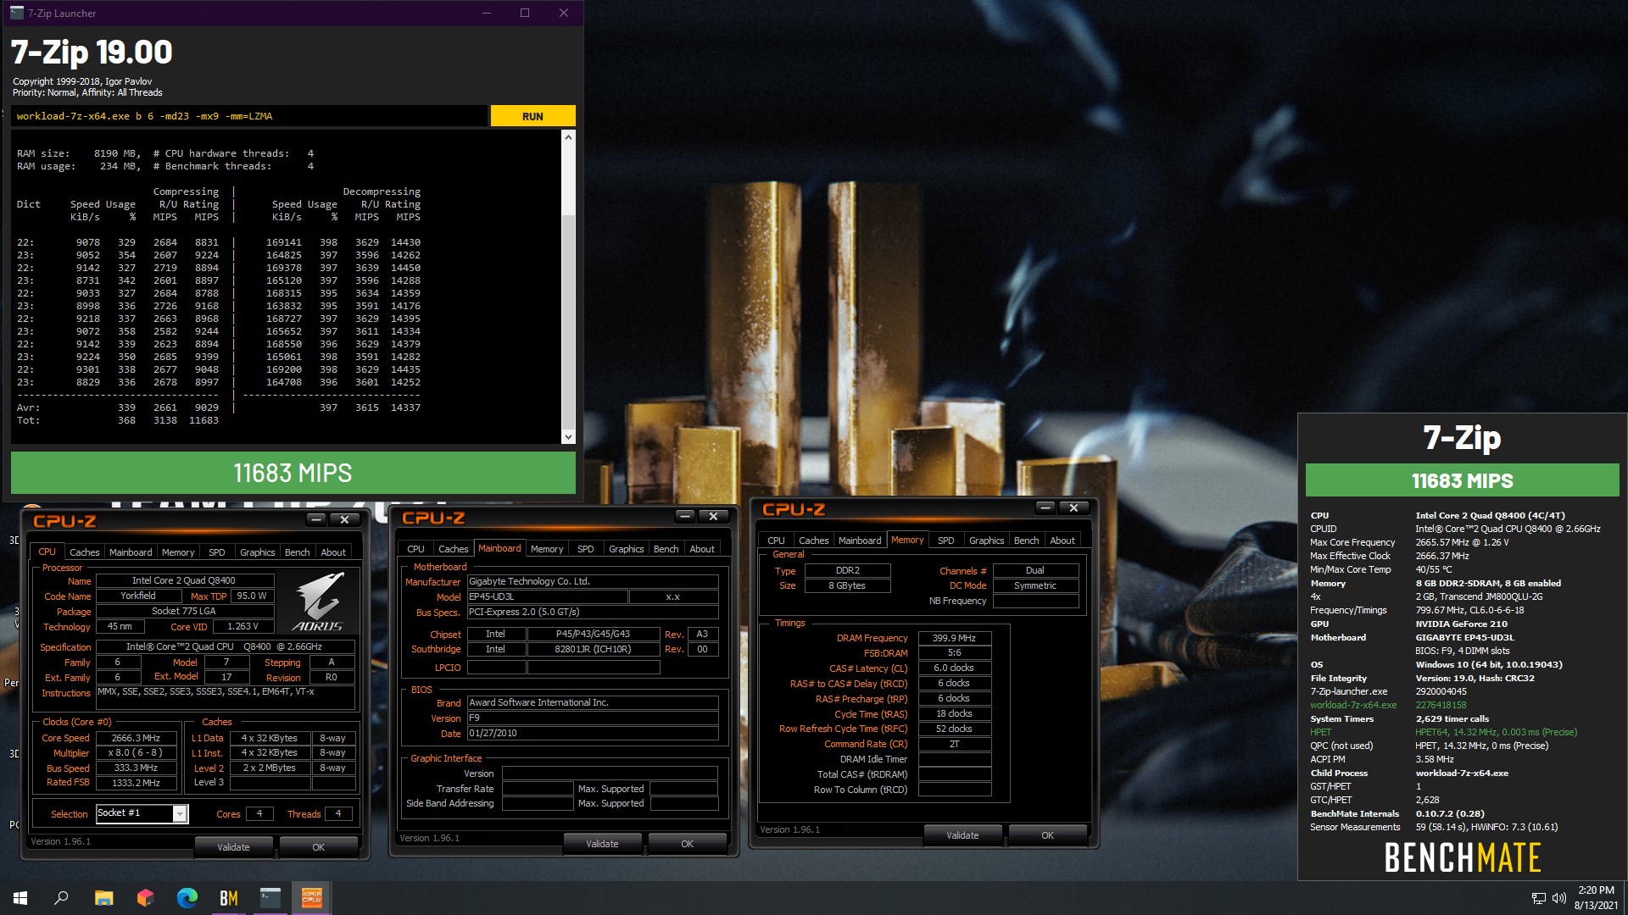Switch to the Memory tab in the middle CPU-Z window
Viewport: 1628px width, 915px height.
tap(547, 549)
